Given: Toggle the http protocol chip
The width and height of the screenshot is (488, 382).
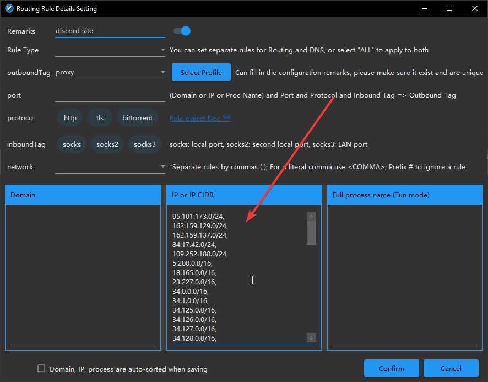Looking at the screenshot, I should point(70,118).
